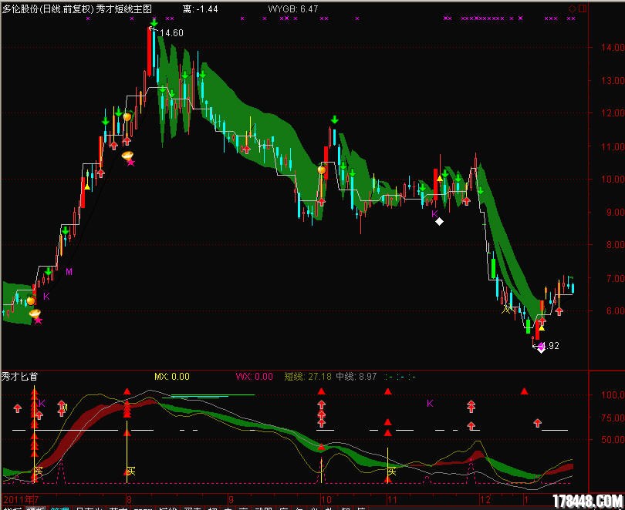Click the 4.92 low price label
The image size is (625, 510).
[x=551, y=346]
